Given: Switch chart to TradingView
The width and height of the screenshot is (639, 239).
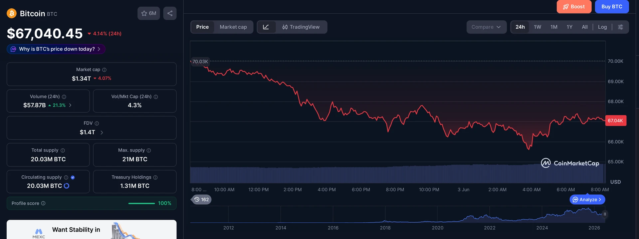Looking at the screenshot, I should (x=301, y=27).
